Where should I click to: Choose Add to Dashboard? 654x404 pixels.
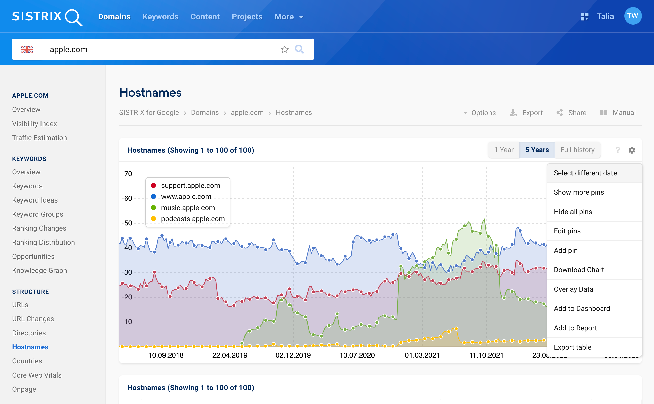[594, 309]
